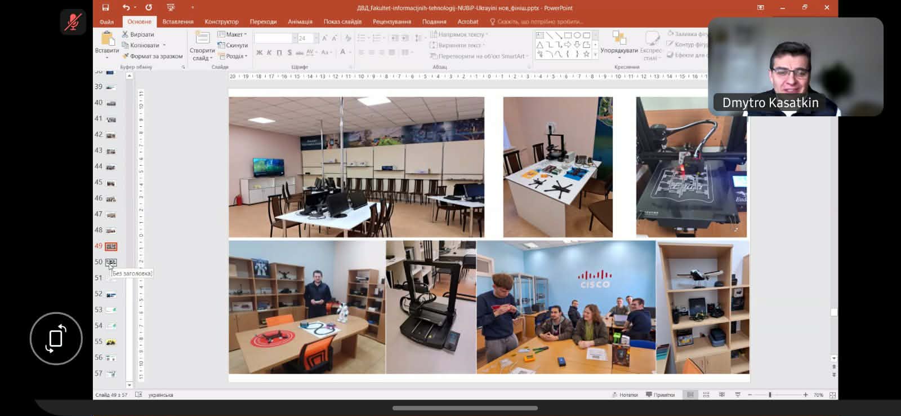Click Format Painter (Формат за зразком)
Image resolution: width=901 pixels, height=416 pixels.
[152, 56]
